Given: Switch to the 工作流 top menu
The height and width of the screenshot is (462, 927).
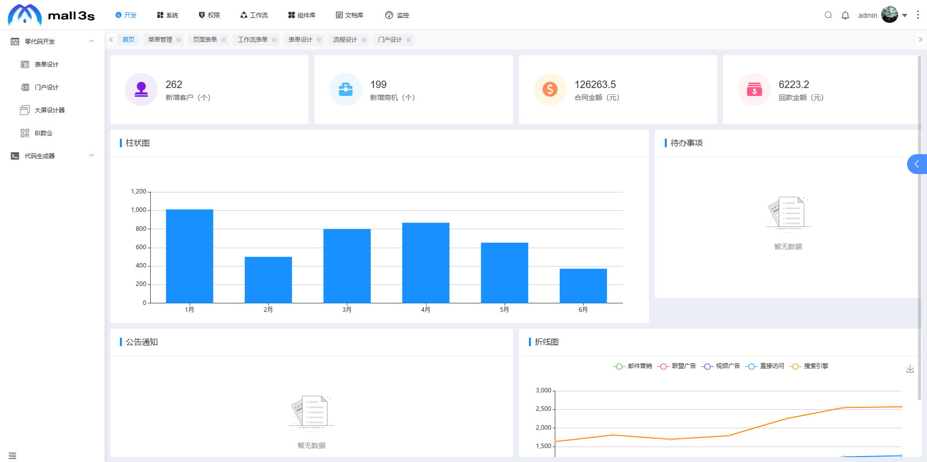Looking at the screenshot, I should coord(254,15).
